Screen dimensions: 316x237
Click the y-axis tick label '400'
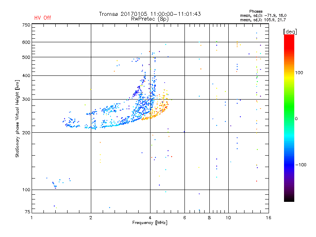[26, 75]
